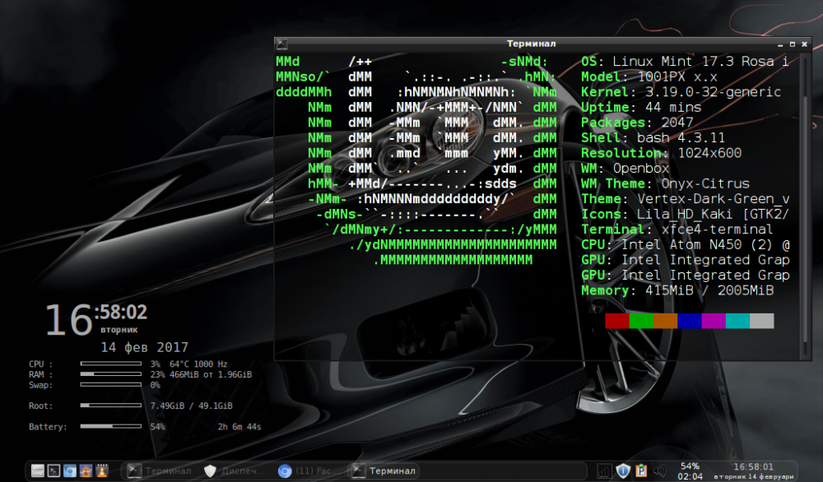
Task: Click the 'Uptime: 44 mins' line
Action: coord(641,107)
